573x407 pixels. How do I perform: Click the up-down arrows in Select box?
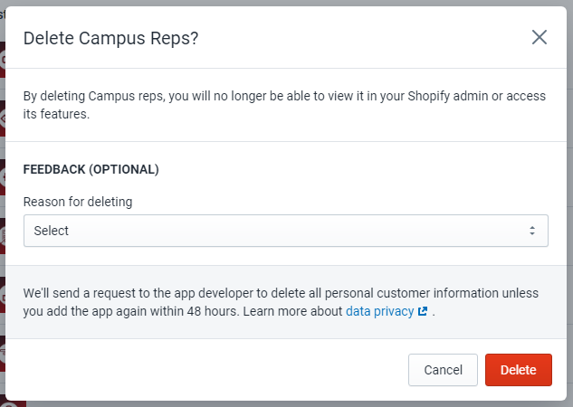[x=532, y=231]
